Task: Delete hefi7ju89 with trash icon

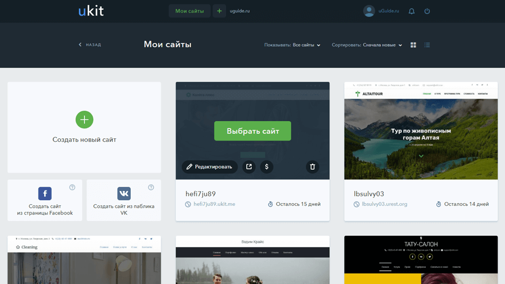Action: click(312, 167)
